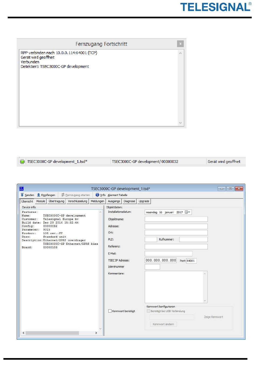Minimize the TSEC3000C-GP development window
Screen dimensions: 256x371
click(222, 189)
